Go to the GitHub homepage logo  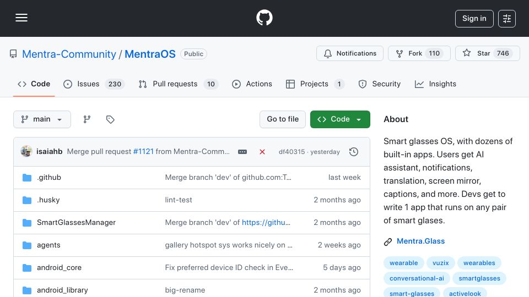[264, 18]
